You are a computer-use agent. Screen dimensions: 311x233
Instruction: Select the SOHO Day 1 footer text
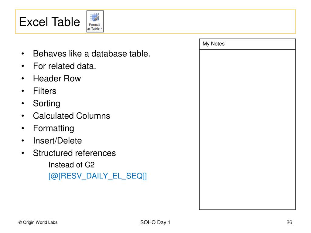[155, 222]
